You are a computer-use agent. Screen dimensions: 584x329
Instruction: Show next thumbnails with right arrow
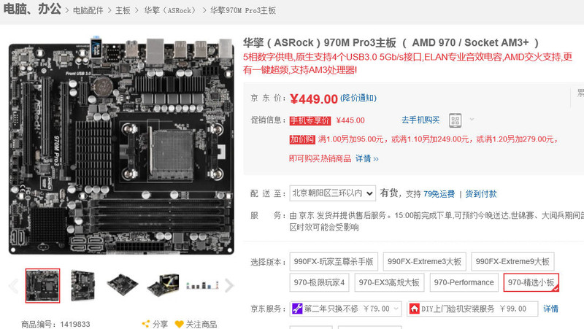pos(229,286)
